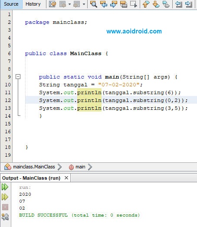Click 'MainClass' in the class declaration
The width and height of the screenshot is (197, 227).
(85, 53)
